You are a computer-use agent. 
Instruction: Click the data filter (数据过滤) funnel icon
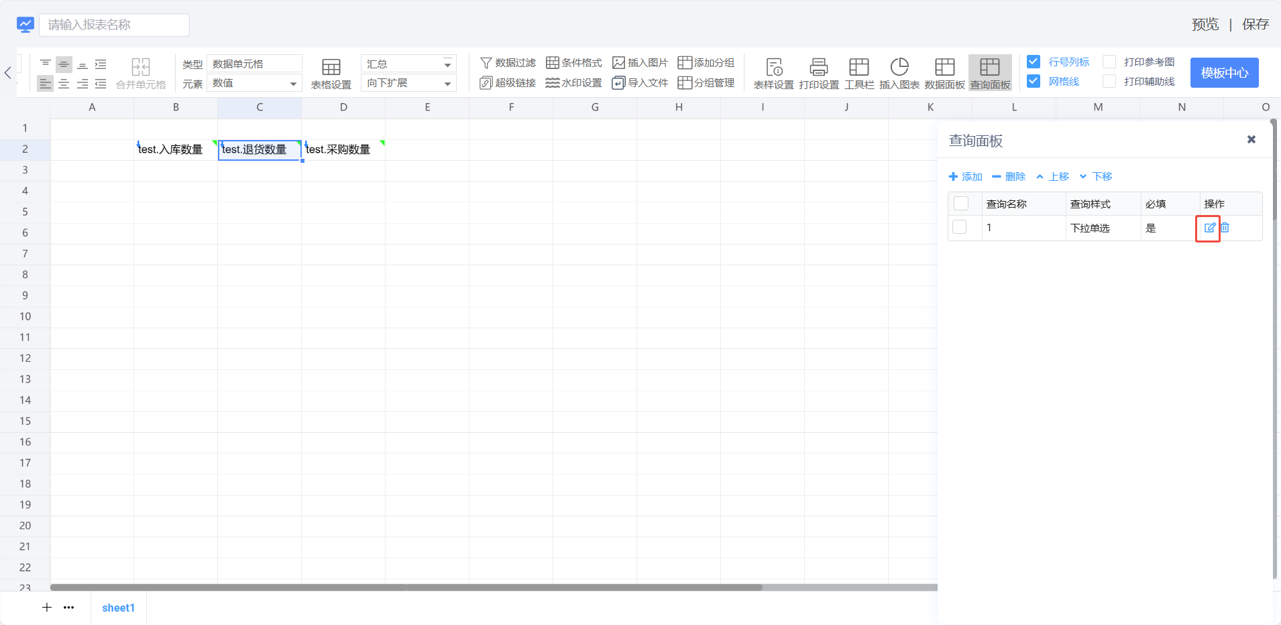click(486, 63)
